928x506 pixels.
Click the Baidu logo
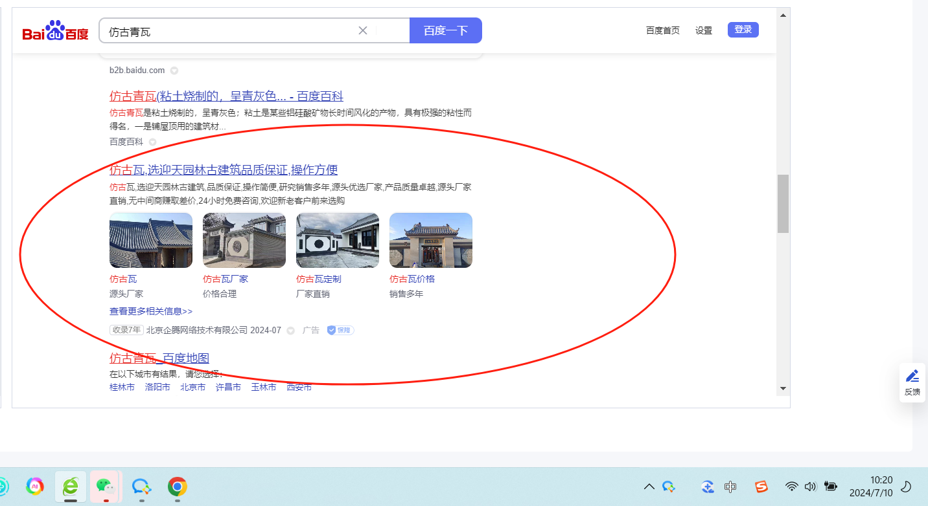pyautogui.click(x=55, y=31)
